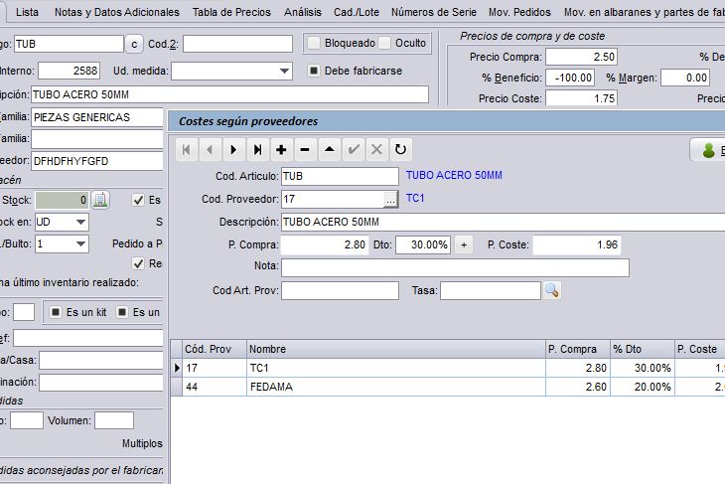Viewport: 725px width, 484px height.
Task: Click the Volumen input field
Action: point(114,420)
